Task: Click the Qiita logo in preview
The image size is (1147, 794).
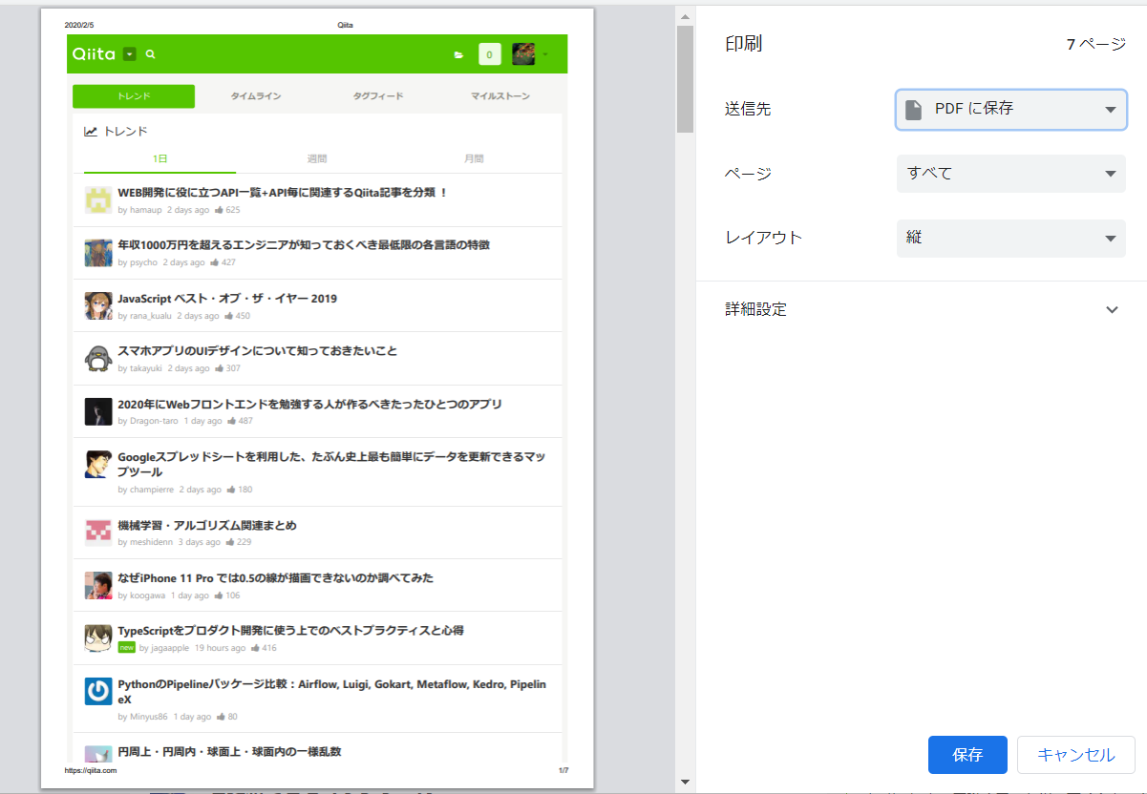Action: (x=95, y=54)
